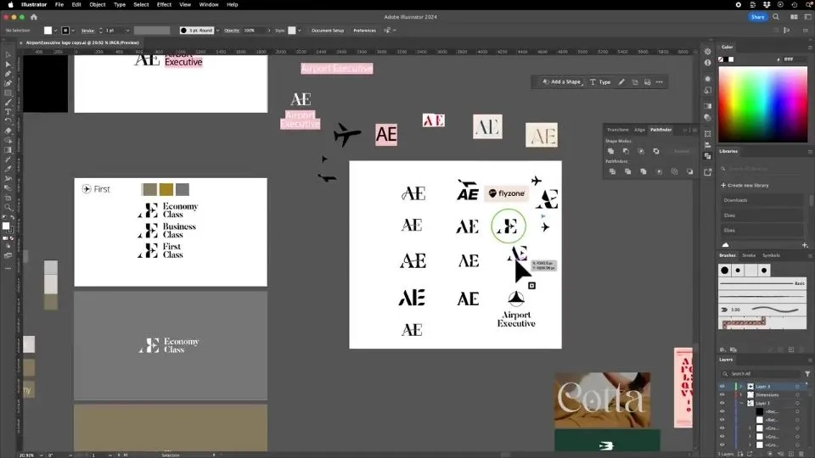This screenshot has width=815, height=458.
Task: Expand Layer 3 disclosure arrow
Action: point(741,387)
